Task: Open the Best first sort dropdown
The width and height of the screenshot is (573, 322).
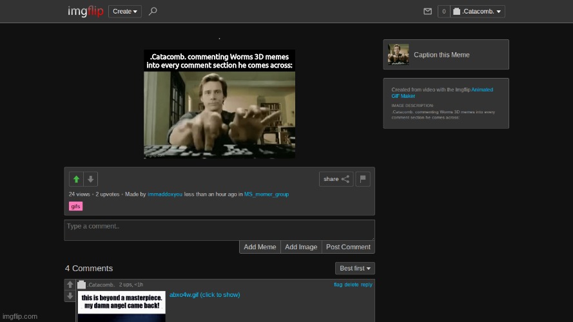Action: coord(355,269)
